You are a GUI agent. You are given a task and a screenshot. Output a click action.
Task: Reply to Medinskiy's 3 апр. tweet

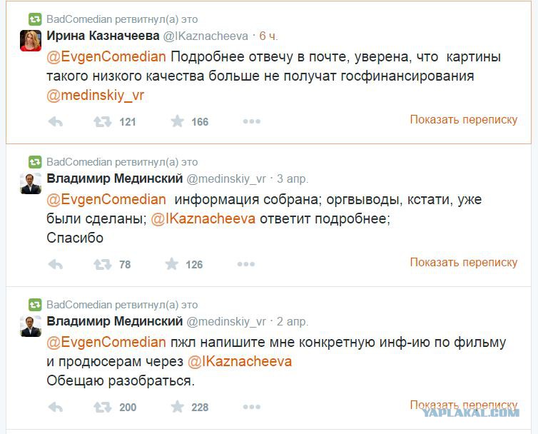click(x=55, y=264)
